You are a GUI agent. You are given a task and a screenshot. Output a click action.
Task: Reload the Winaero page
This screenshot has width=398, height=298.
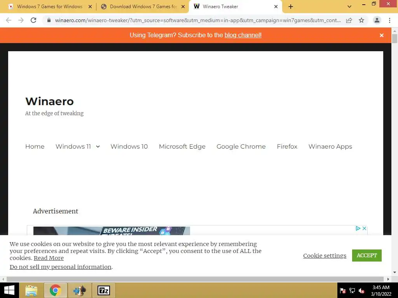pyautogui.click(x=33, y=20)
